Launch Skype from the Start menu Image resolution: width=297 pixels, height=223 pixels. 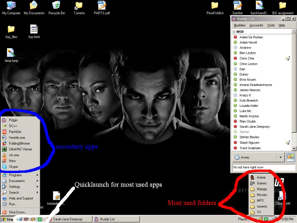tap(20, 167)
